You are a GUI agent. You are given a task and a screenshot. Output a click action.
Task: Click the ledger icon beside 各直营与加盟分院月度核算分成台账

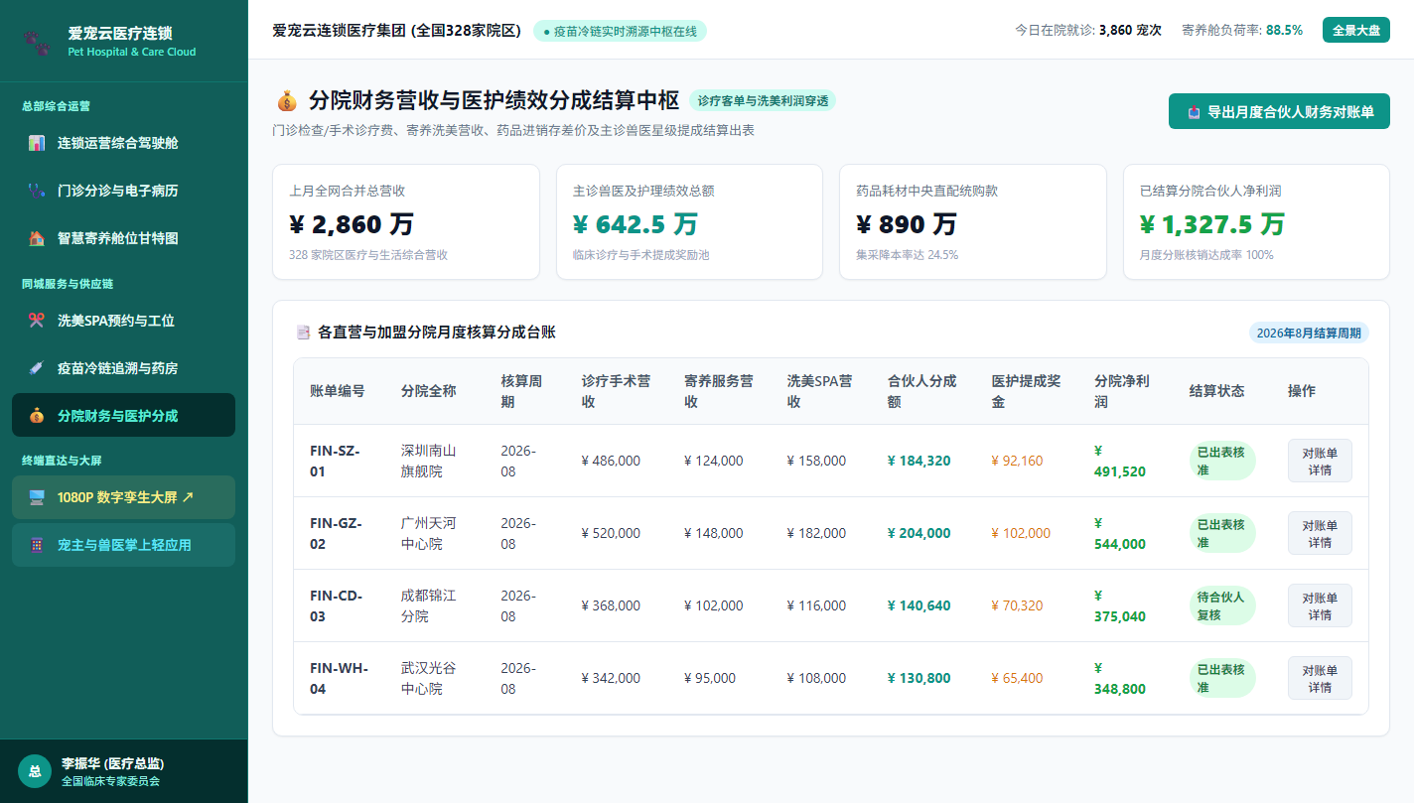coord(303,333)
